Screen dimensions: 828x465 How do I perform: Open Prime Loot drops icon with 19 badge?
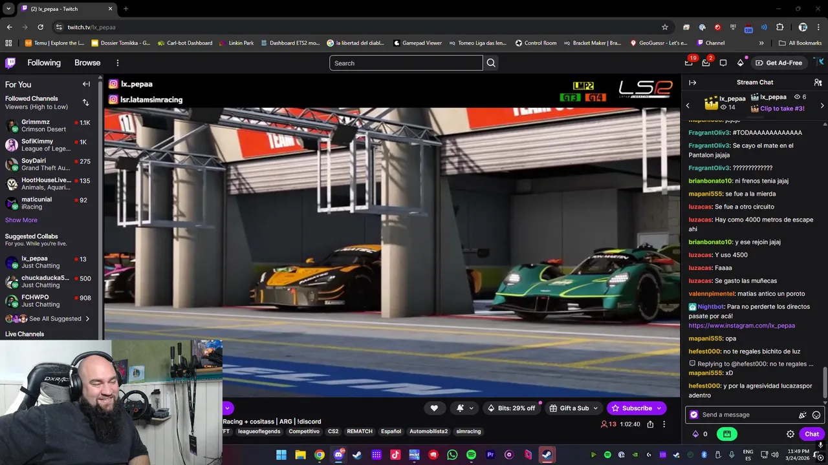pos(689,63)
